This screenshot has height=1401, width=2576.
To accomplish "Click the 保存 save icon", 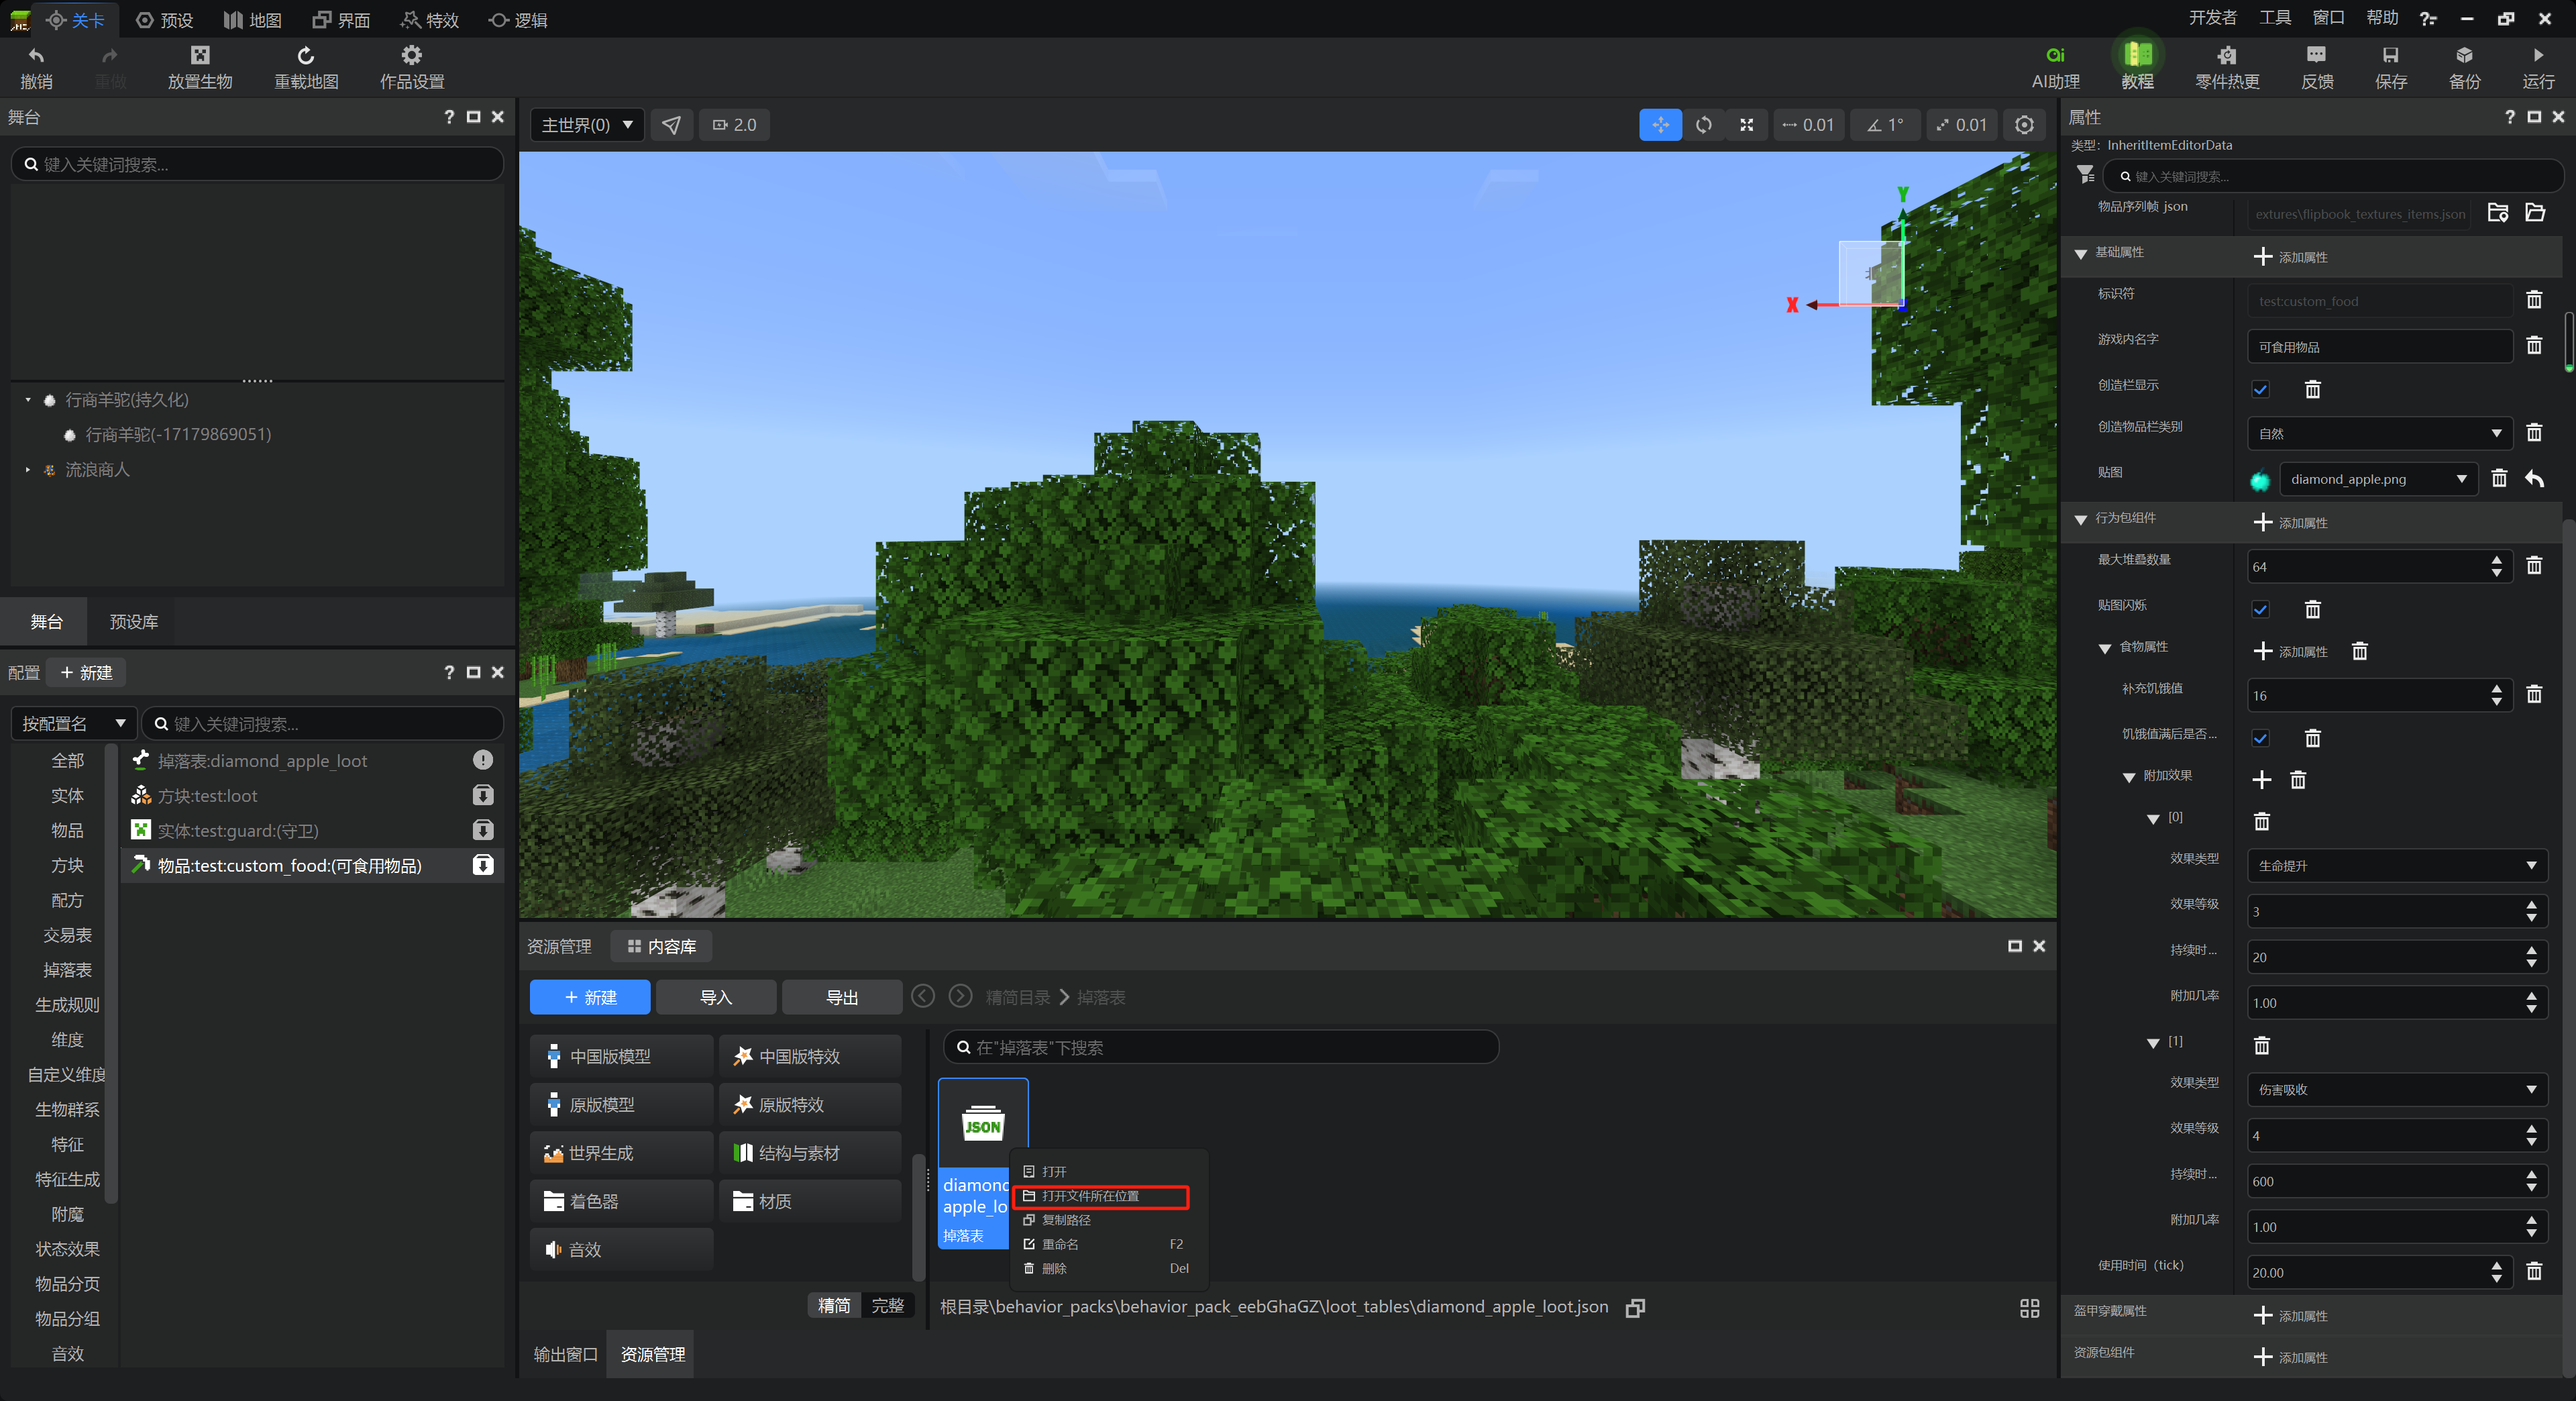I will tap(2390, 55).
